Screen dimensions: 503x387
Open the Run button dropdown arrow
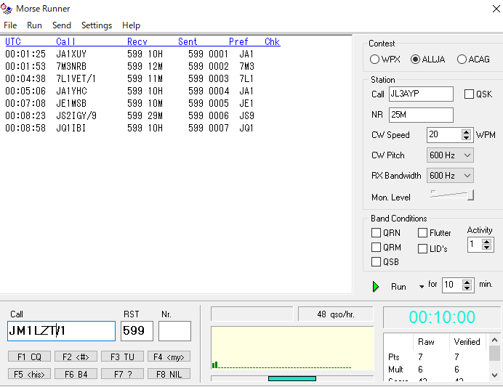point(422,287)
